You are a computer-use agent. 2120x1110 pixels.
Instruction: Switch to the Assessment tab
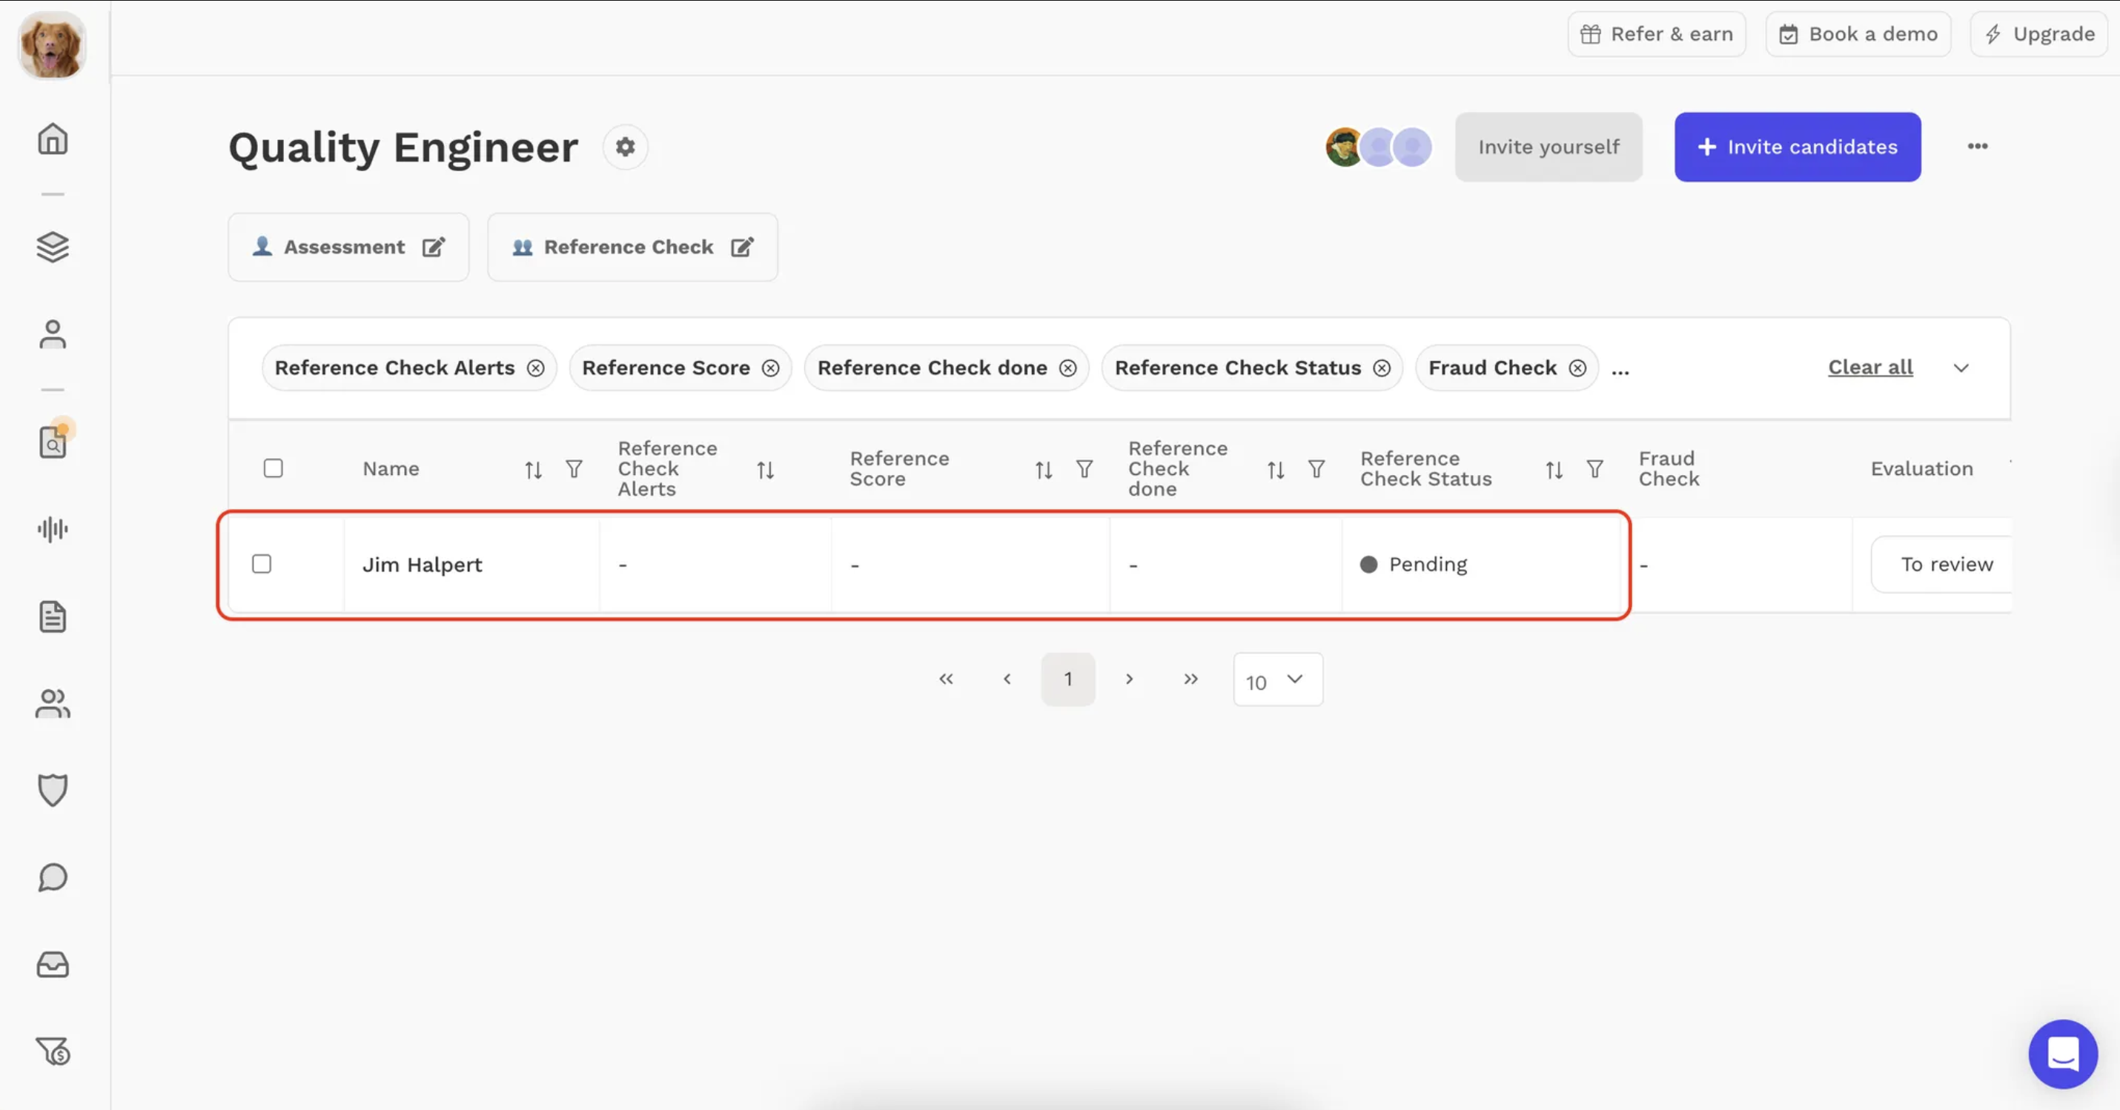(x=344, y=247)
